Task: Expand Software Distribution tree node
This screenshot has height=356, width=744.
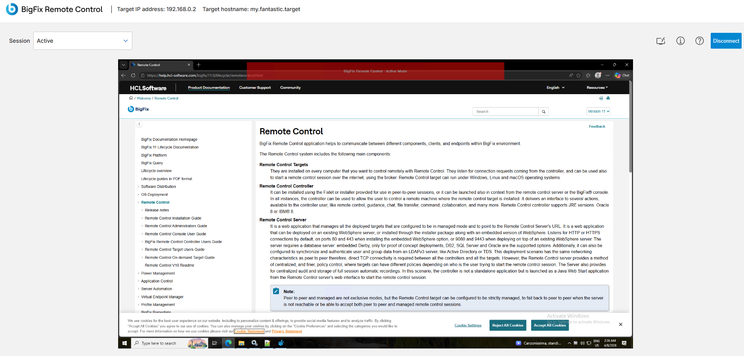Action: point(138,187)
